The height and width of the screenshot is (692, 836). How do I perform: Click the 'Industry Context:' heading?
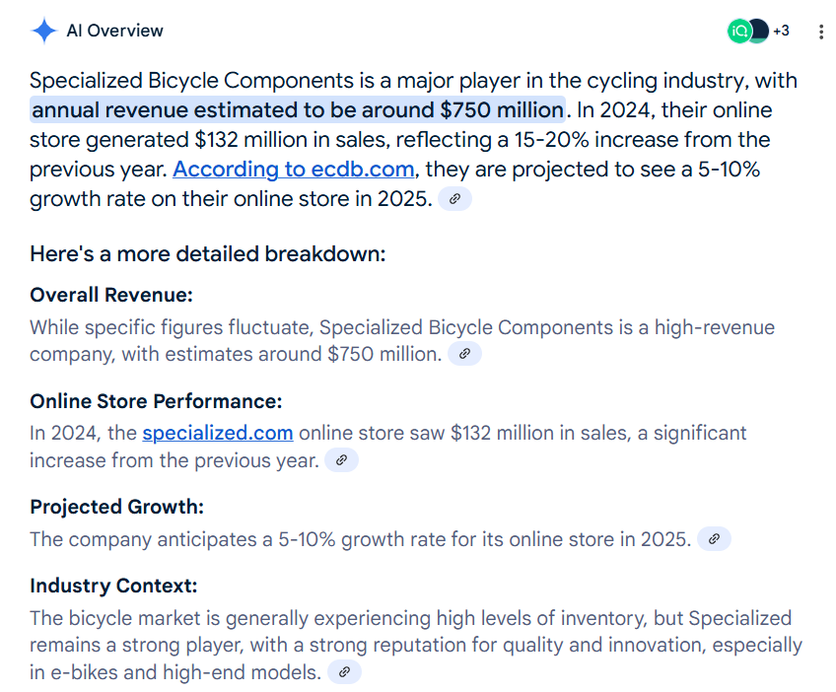coord(113,586)
